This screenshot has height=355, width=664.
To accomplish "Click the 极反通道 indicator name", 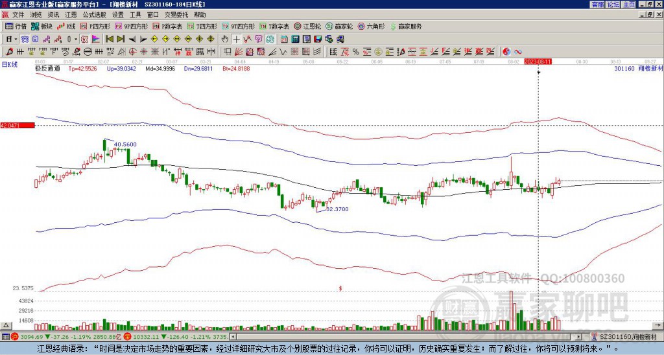I will point(47,68).
